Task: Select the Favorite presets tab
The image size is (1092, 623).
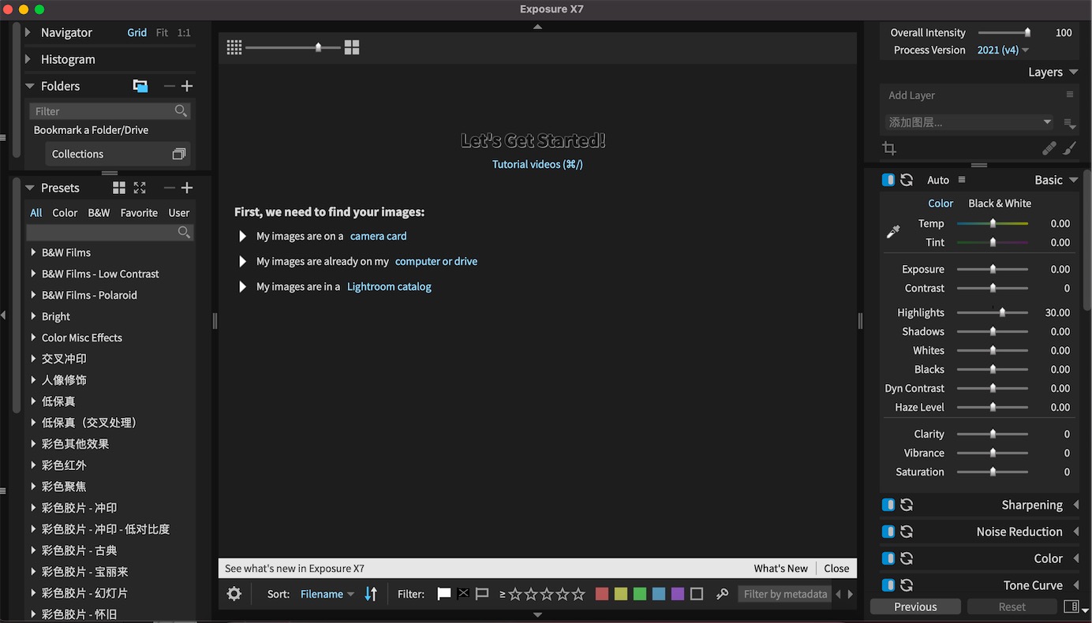Action: pos(139,213)
